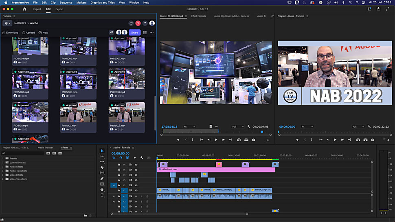The image size is (395, 222).
Task: Play the Source monitor clip
Action: (x=216, y=140)
